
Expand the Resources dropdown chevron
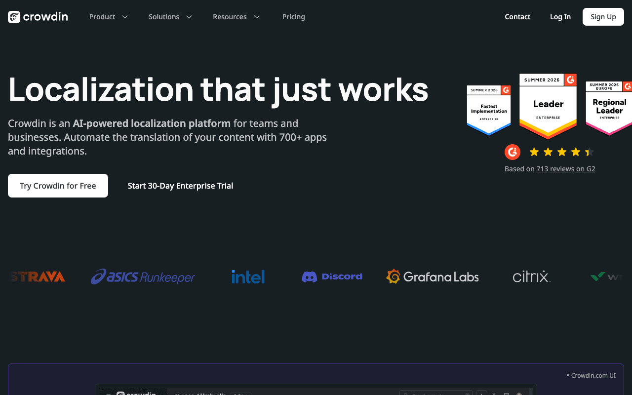[257, 17]
